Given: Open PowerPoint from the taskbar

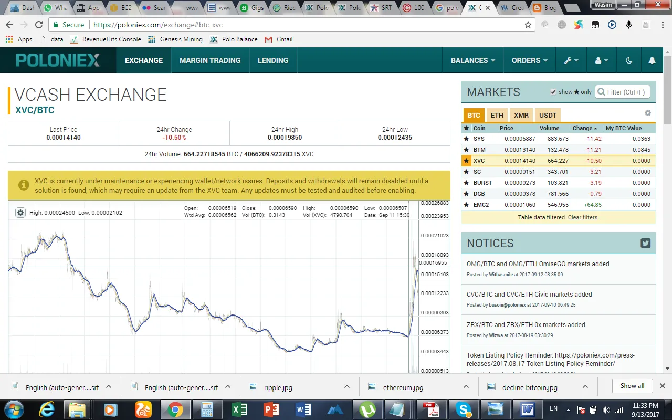Looking at the screenshot, I should click(x=271, y=409).
